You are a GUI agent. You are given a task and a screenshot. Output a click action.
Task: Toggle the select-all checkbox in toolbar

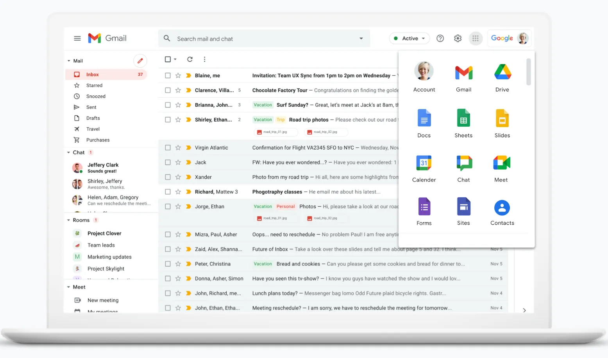[168, 59]
